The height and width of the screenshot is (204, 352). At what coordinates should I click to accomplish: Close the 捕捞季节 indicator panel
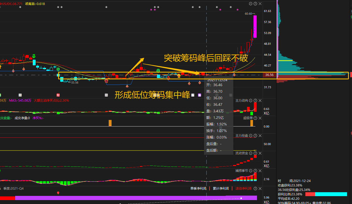[260, 171]
